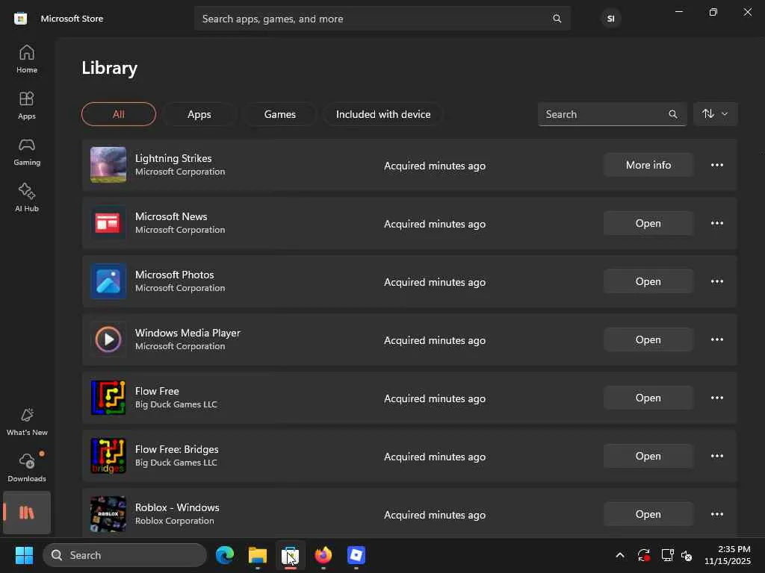This screenshot has height=573, width=765.
Task: Expand the sort order dropdown
Action: 715,114
